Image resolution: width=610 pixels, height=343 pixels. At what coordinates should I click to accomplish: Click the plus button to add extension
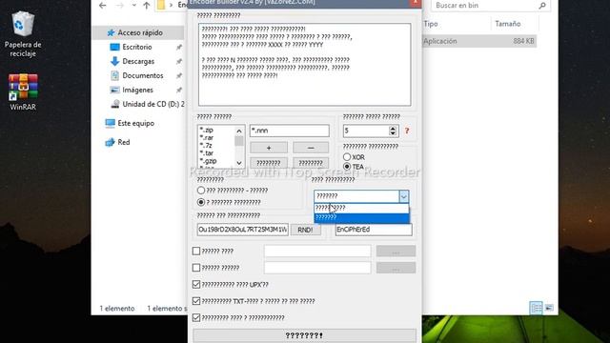tap(269, 148)
